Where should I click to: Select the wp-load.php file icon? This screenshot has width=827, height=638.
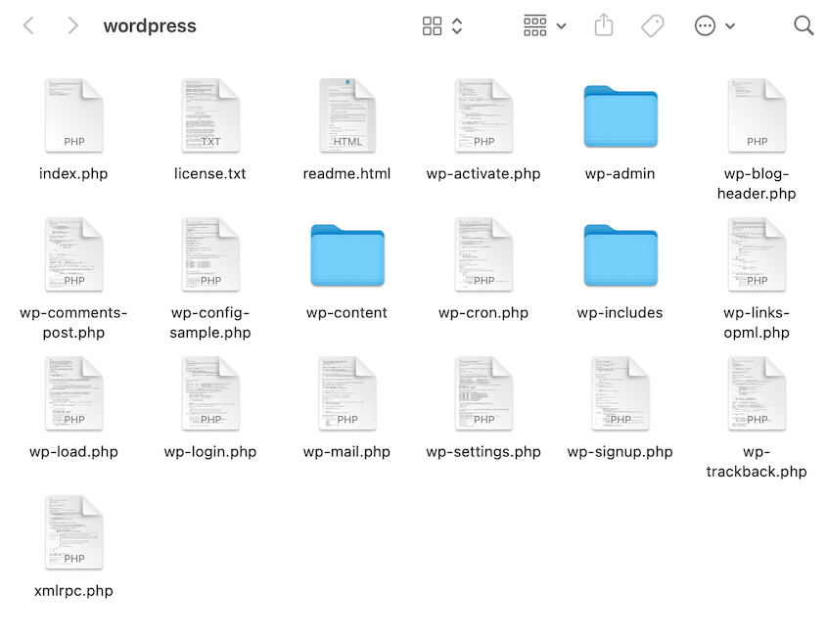pos(73,394)
